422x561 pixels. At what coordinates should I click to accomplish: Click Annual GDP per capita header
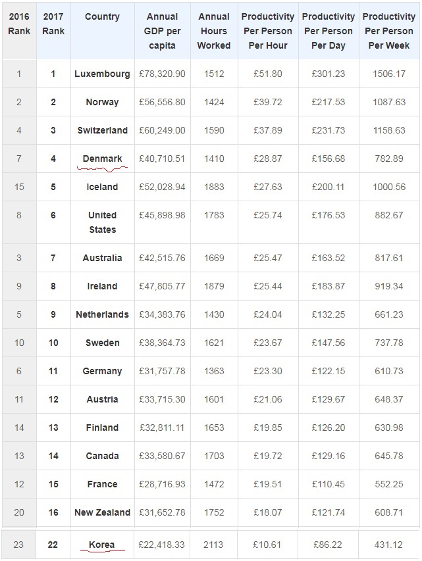162,31
